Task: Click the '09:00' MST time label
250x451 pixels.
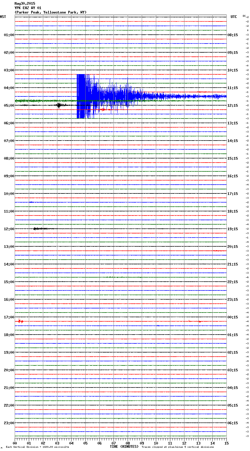Action: coord(9,176)
